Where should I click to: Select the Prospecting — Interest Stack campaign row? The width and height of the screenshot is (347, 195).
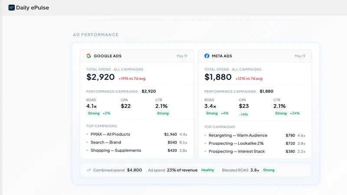tap(255, 151)
